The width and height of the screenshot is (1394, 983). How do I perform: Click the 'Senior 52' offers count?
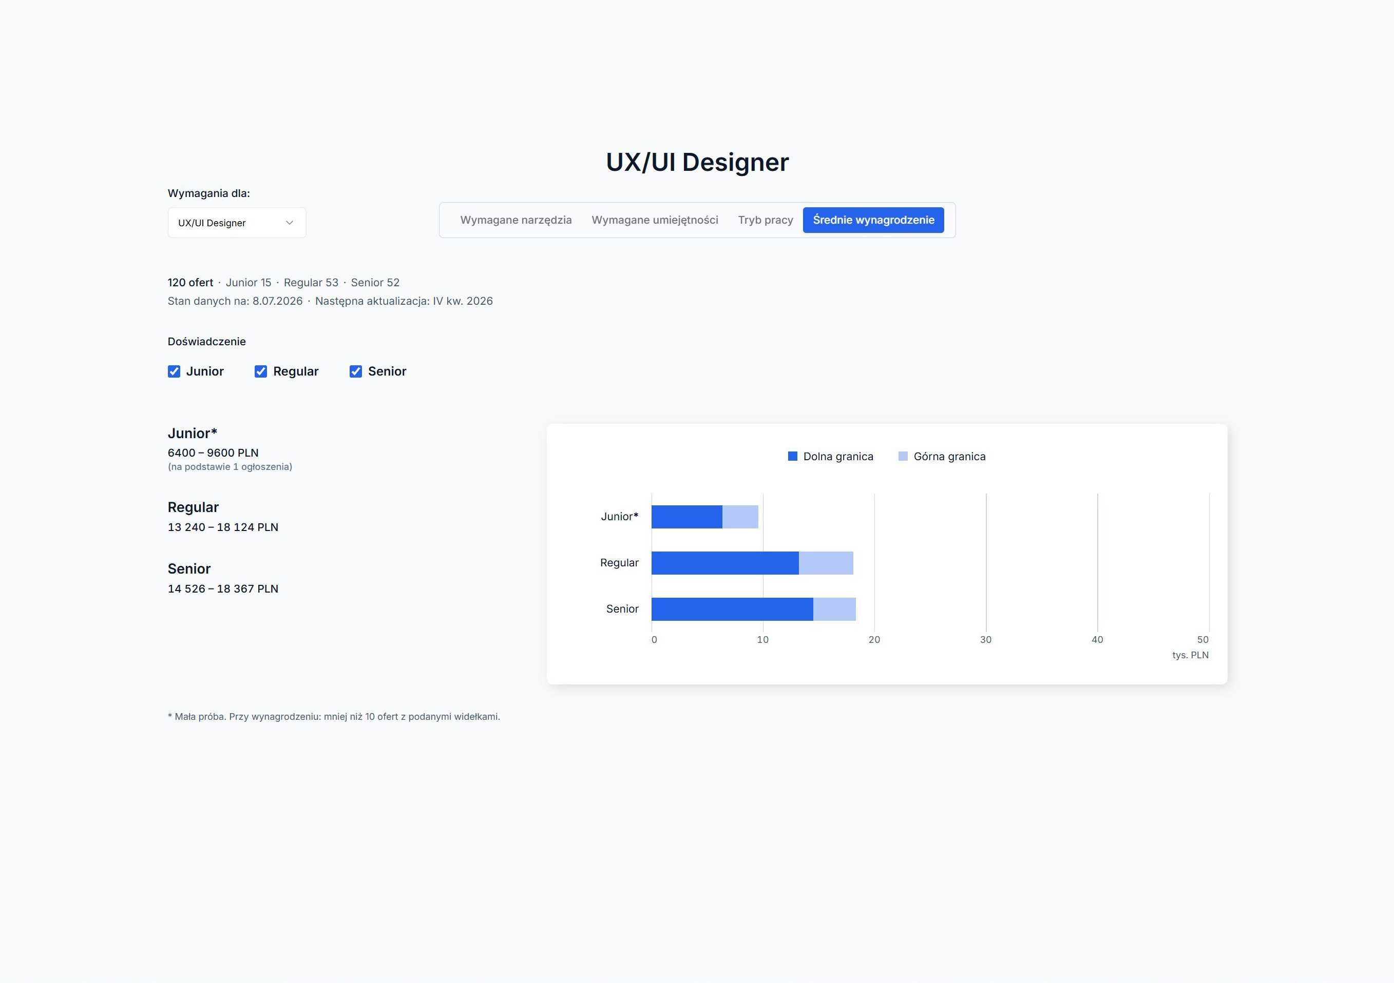tap(375, 283)
